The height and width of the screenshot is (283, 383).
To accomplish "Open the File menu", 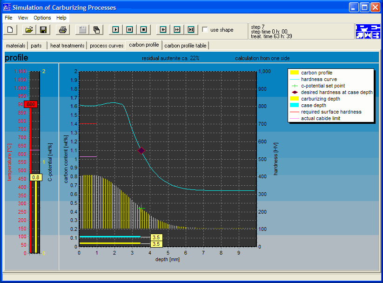I will pyautogui.click(x=8, y=18).
